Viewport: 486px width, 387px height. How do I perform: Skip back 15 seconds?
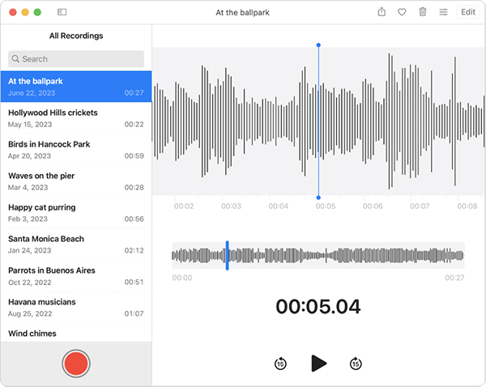pos(280,364)
